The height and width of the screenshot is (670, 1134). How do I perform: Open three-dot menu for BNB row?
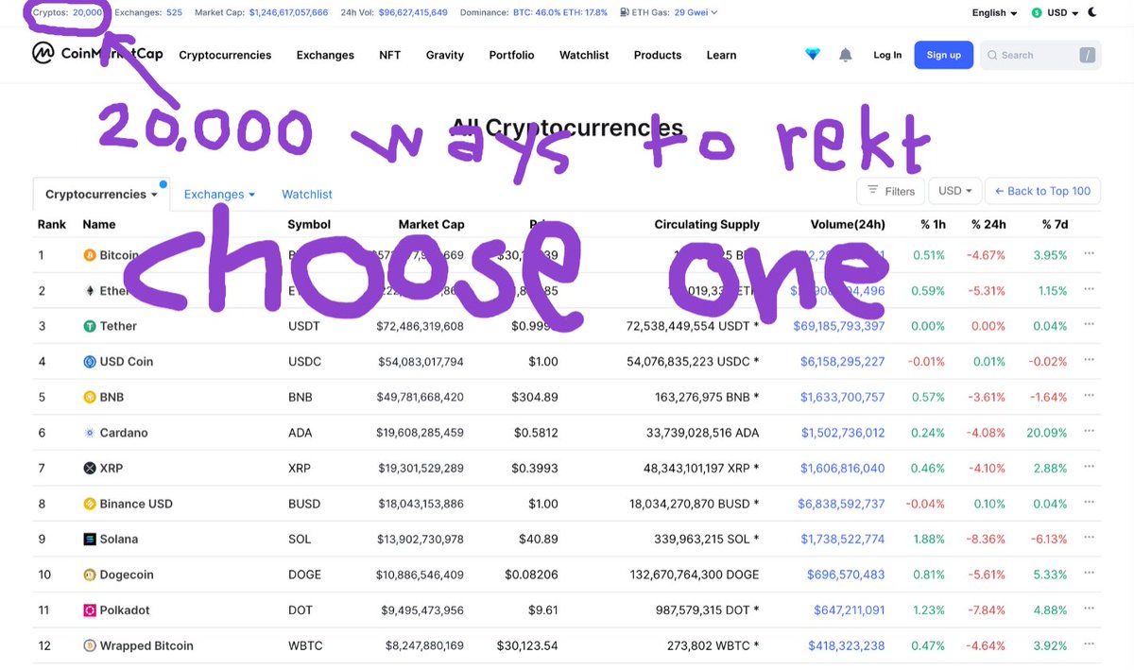1090,396
